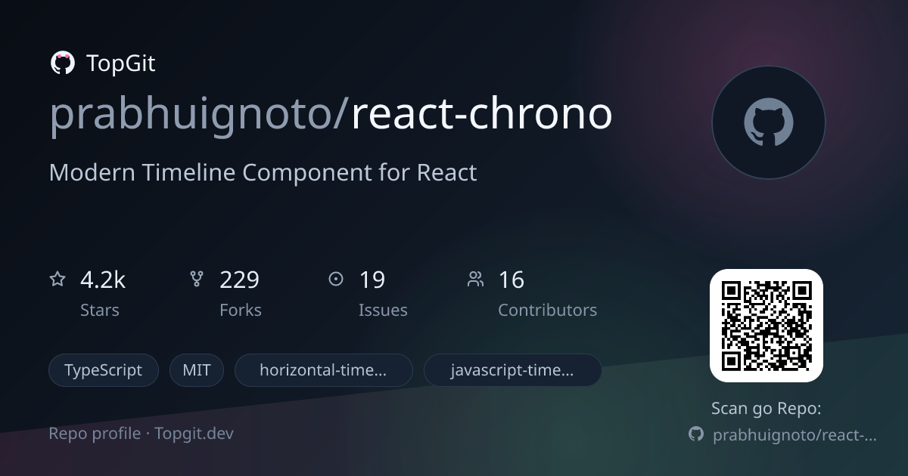Click the issues circle icon beside 19

(336, 280)
